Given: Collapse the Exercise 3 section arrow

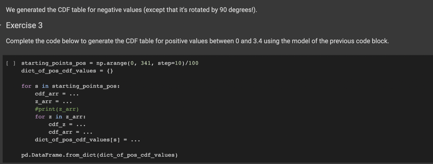Looking at the screenshot, I should pyautogui.click(x=1, y=26).
